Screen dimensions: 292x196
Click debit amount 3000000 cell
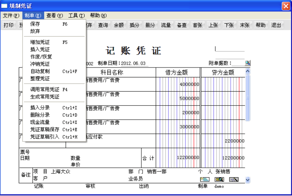[178, 127]
